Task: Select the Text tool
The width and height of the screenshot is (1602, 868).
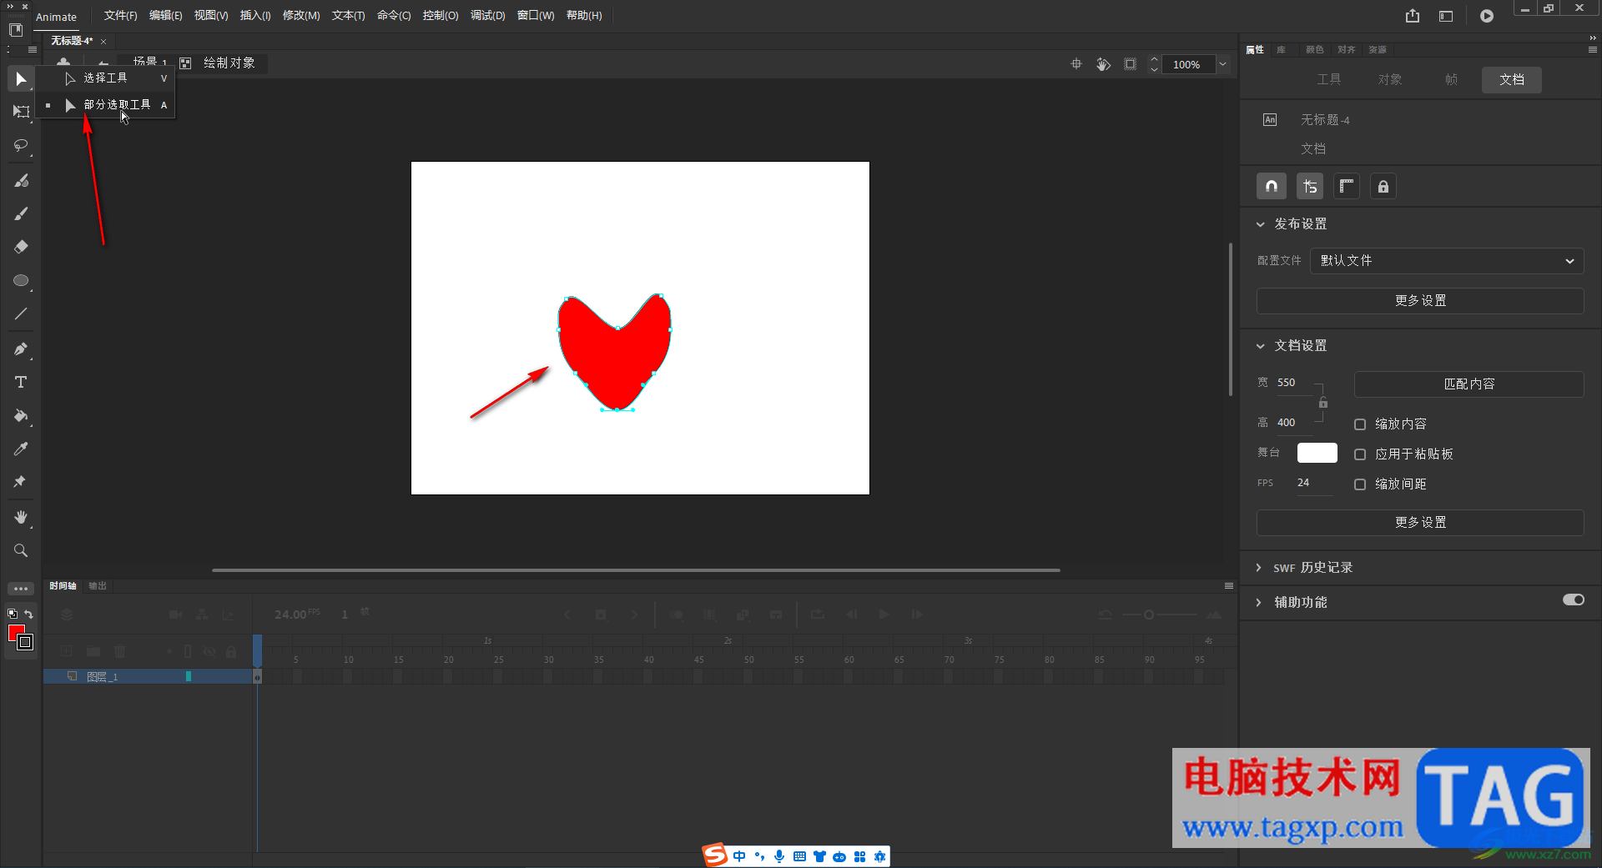Action: click(21, 382)
